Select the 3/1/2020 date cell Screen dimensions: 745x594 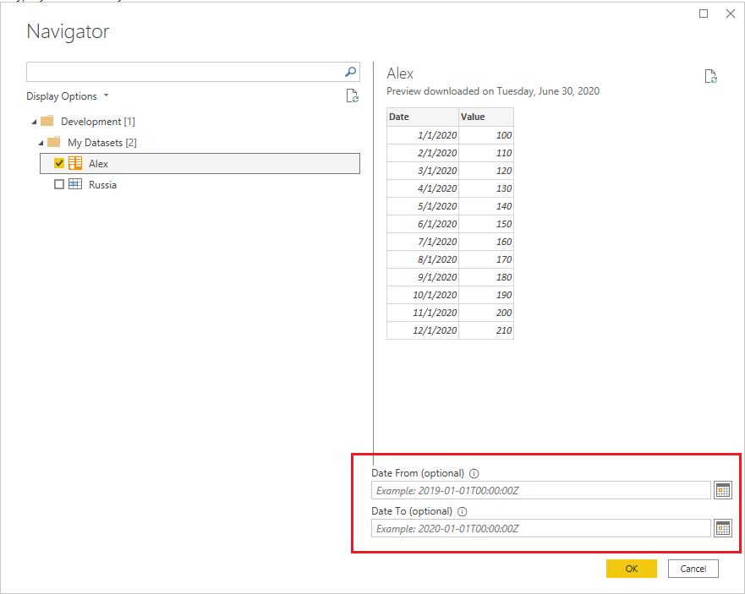point(423,171)
